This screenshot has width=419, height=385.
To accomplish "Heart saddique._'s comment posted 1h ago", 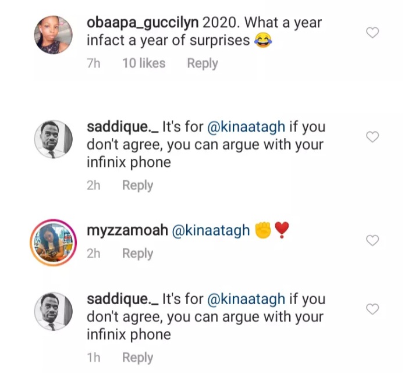I will click(372, 309).
